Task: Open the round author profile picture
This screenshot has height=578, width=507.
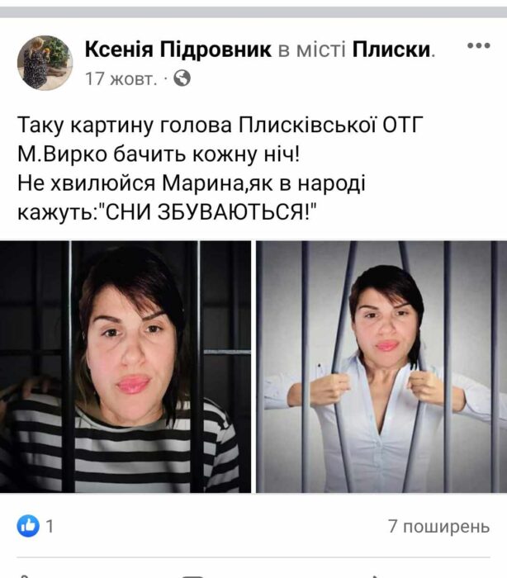Action: 45,63
